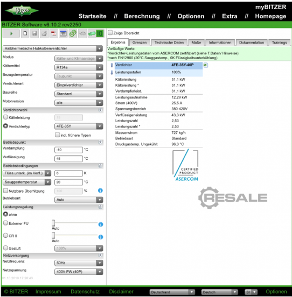Select CR II radio button
This screenshot has width=292, height=297.
point(5,236)
